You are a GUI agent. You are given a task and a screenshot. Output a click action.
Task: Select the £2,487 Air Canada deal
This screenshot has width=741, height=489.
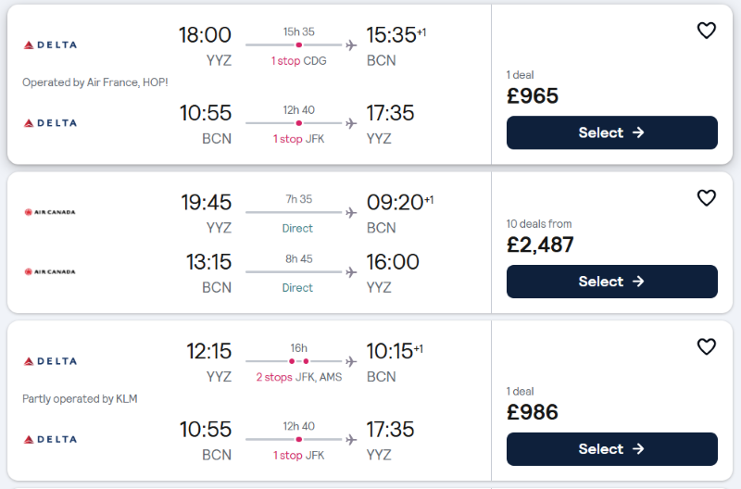pyautogui.click(x=612, y=282)
